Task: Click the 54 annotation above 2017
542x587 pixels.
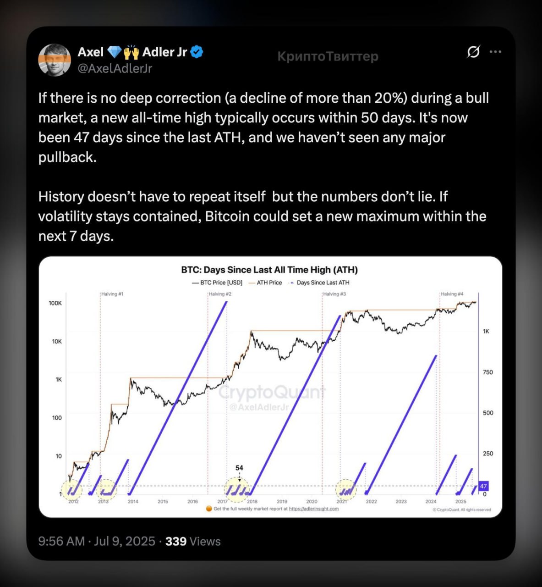Action: [x=239, y=468]
